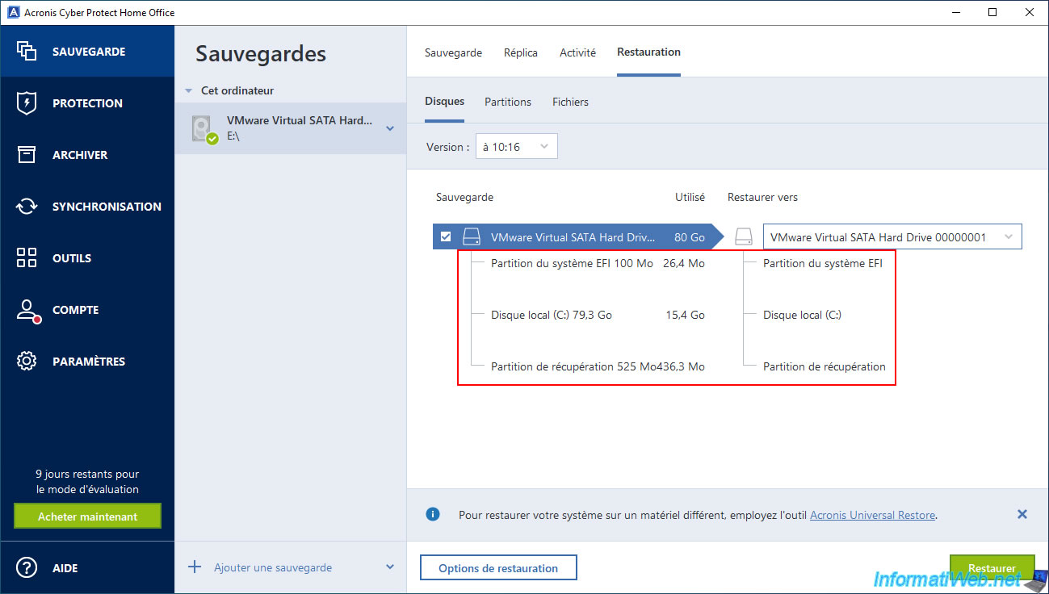Expand options arrow for VMware backup entry
This screenshot has width=1049, height=594.
[390, 128]
